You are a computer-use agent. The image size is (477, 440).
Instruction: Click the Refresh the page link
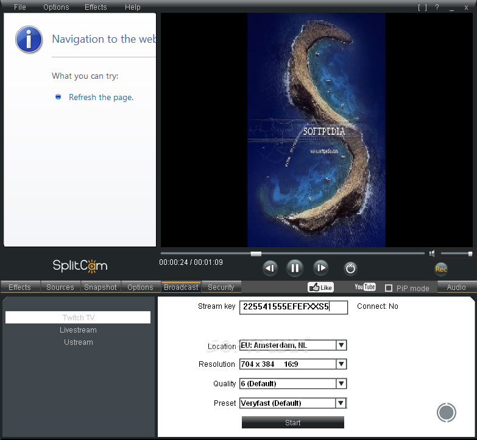tap(101, 97)
